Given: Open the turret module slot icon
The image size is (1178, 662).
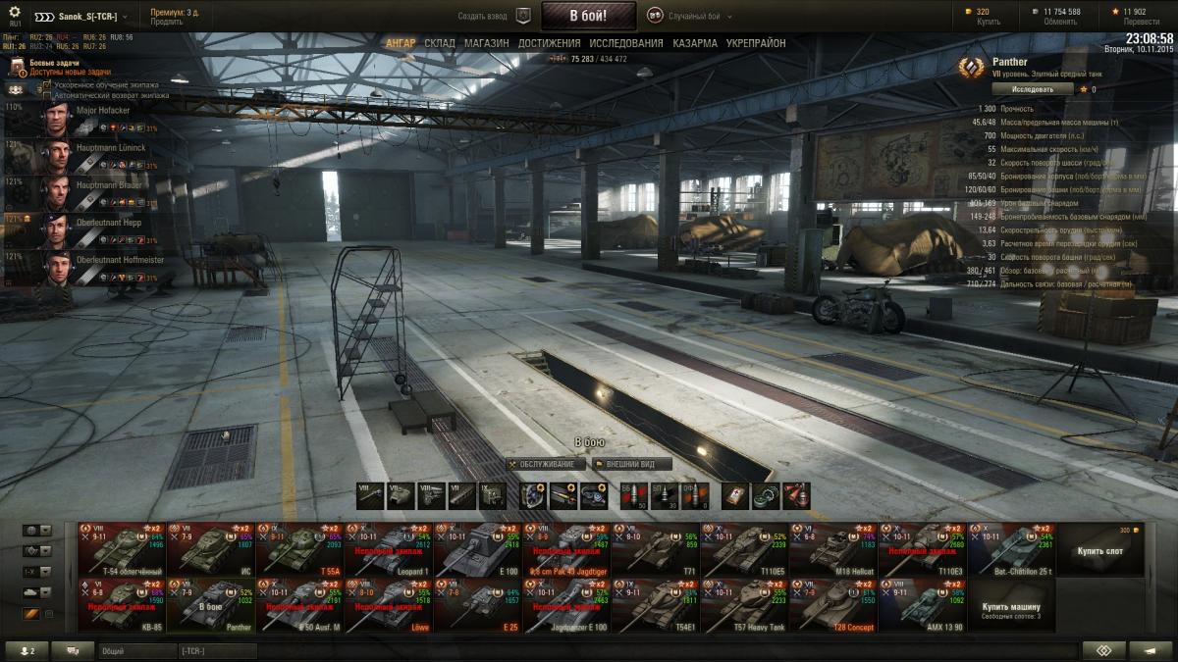Looking at the screenshot, I should point(401,496).
